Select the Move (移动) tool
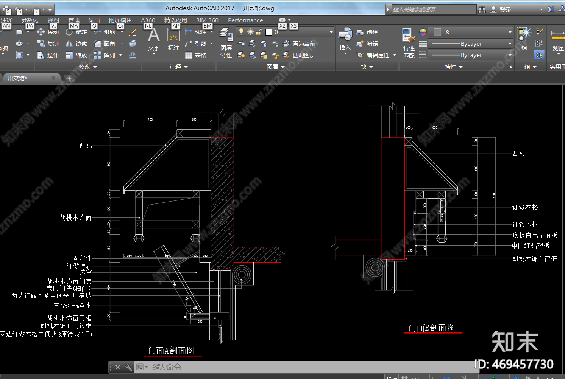 (48, 33)
